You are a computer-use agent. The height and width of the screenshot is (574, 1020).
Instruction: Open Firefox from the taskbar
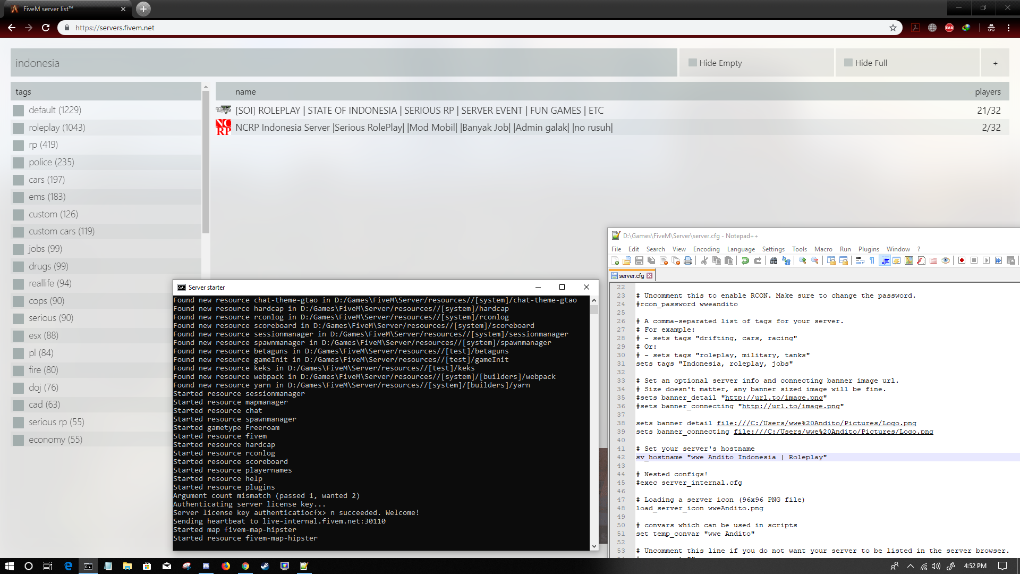pyautogui.click(x=226, y=566)
